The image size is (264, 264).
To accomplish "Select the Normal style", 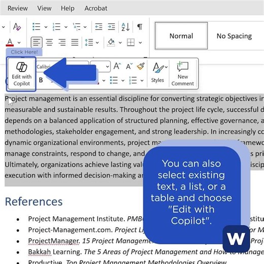I will click(181, 36).
